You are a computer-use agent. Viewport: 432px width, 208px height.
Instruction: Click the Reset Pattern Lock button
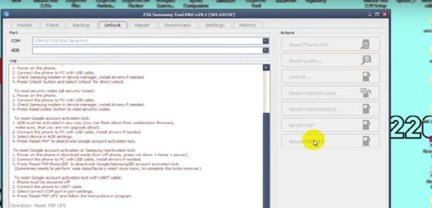coord(330,93)
